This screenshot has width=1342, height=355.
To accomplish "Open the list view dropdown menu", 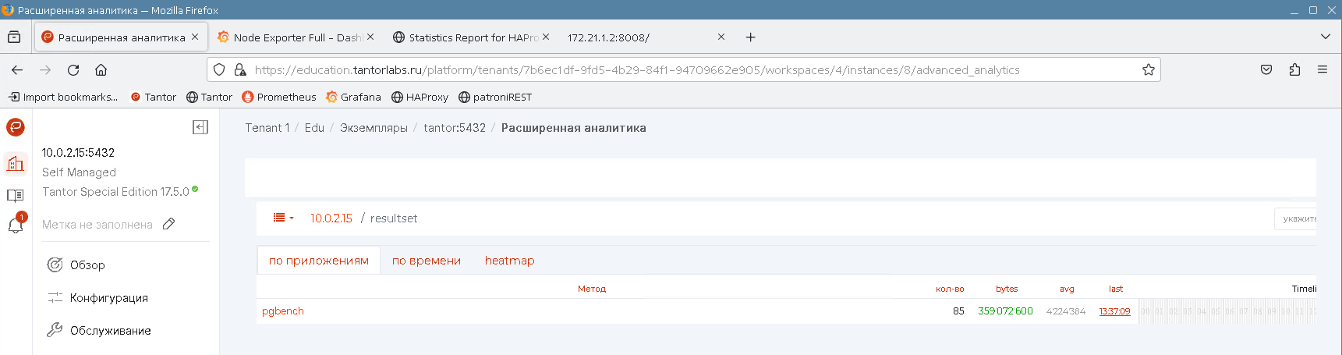I will pos(283,218).
